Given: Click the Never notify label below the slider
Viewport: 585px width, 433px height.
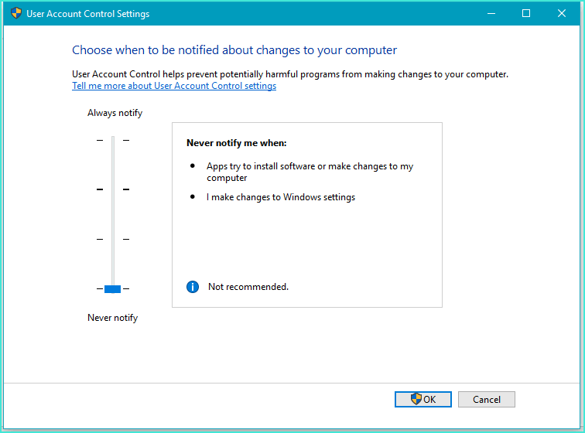Looking at the screenshot, I should (x=113, y=318).
